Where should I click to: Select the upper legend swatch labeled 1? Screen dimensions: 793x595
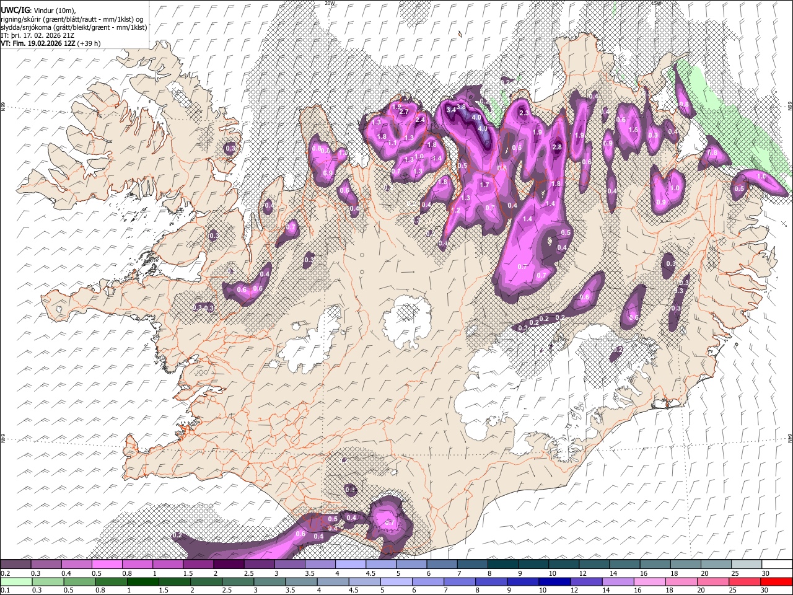tap(167, 565)
